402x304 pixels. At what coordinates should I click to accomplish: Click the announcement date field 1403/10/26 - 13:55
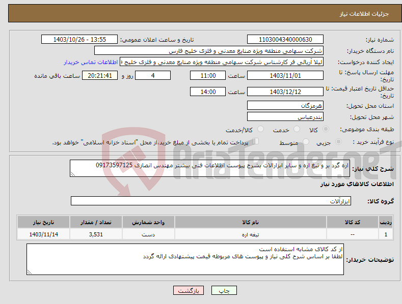coord(79,40)
